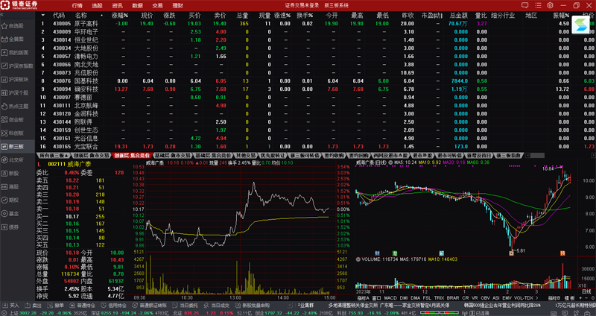596x316 pixels.
Task: Select the MACD indicator
Action: coord(390,299)
